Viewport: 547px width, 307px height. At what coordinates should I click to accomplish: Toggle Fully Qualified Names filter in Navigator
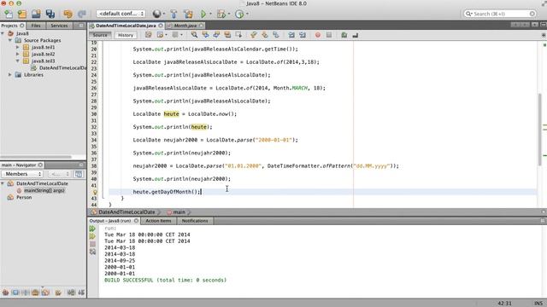[58, 293]
